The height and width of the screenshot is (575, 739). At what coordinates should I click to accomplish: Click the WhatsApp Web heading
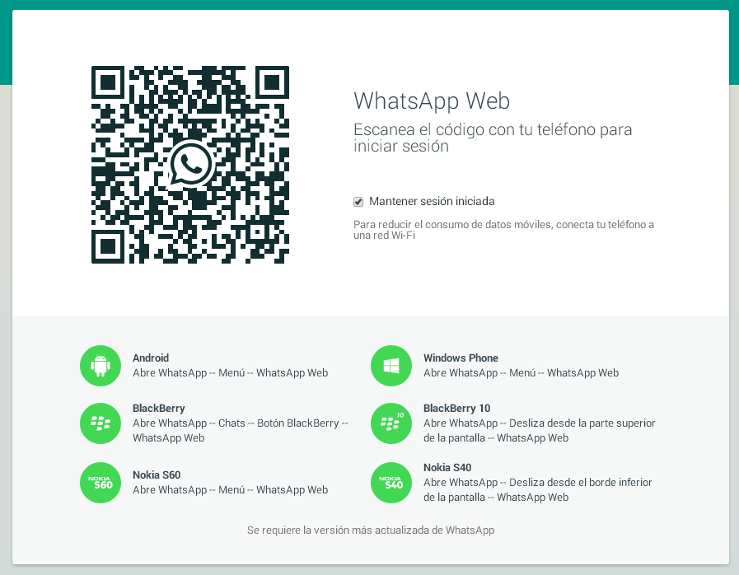click(x=432, y=101)
